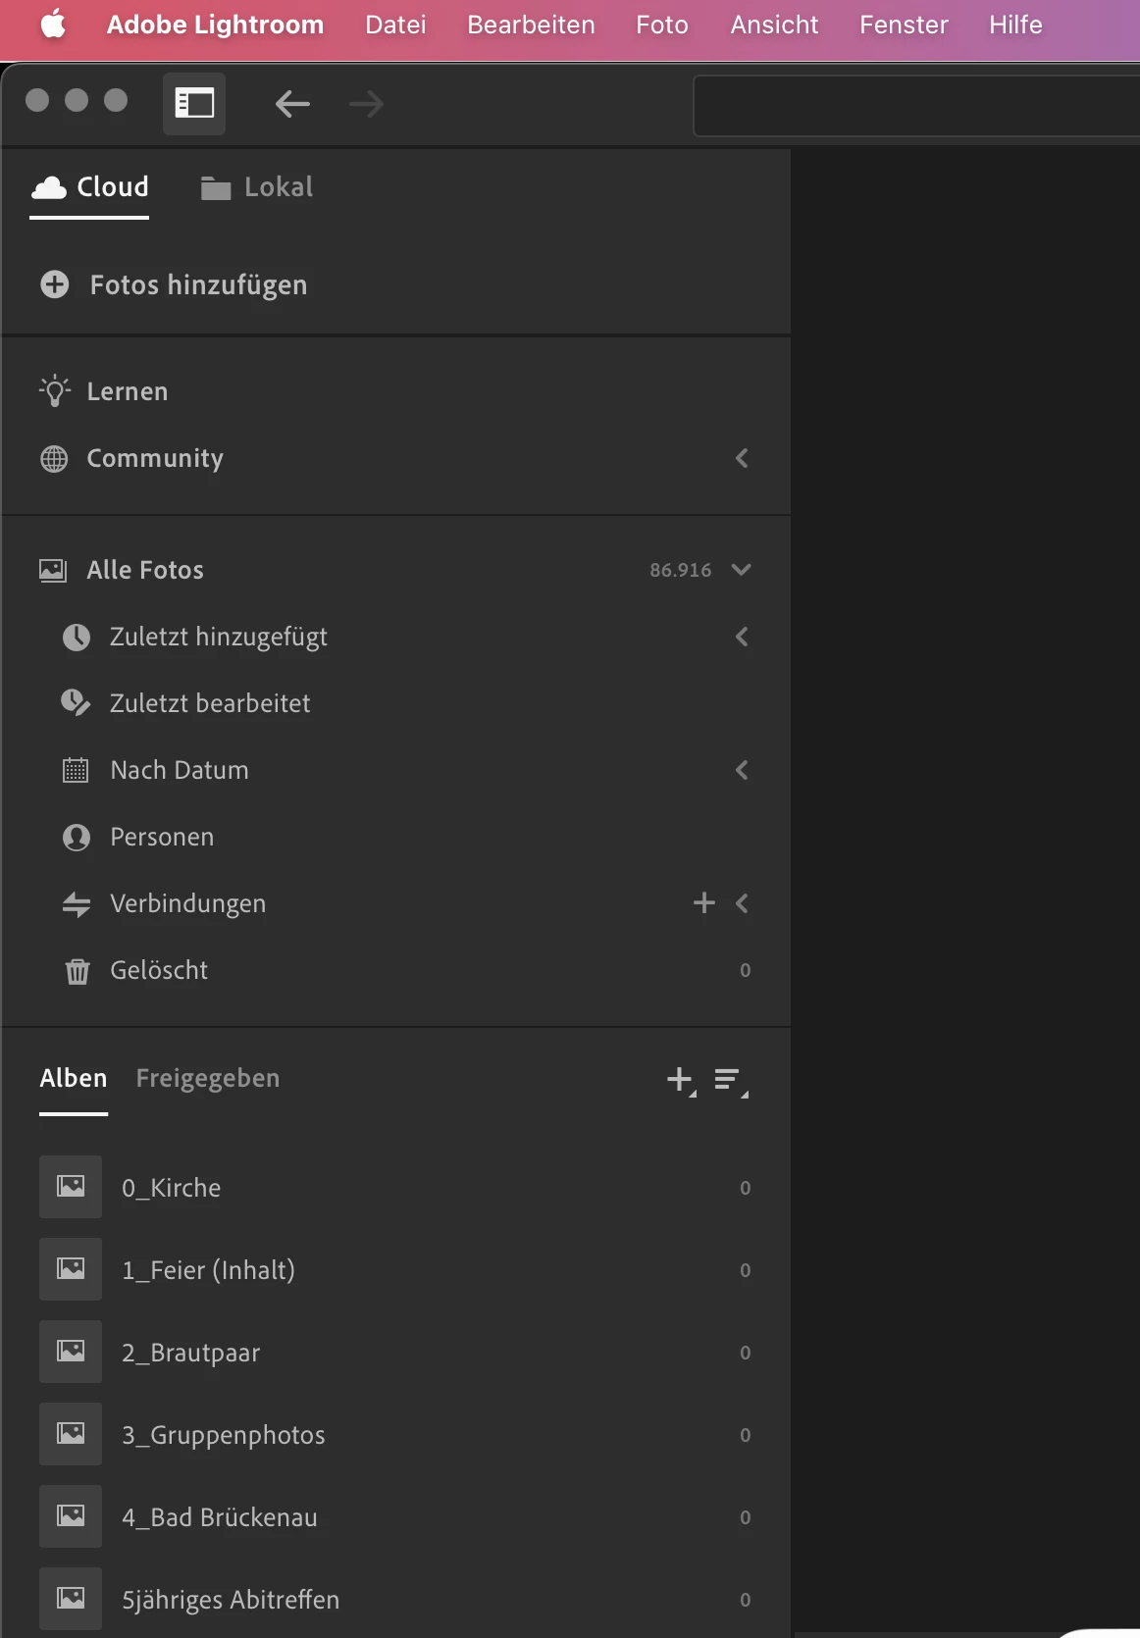This screenshot has width=1140, height=1638.
Task: Select the 0_Kirche album thumbnail
Action: 71,1187
